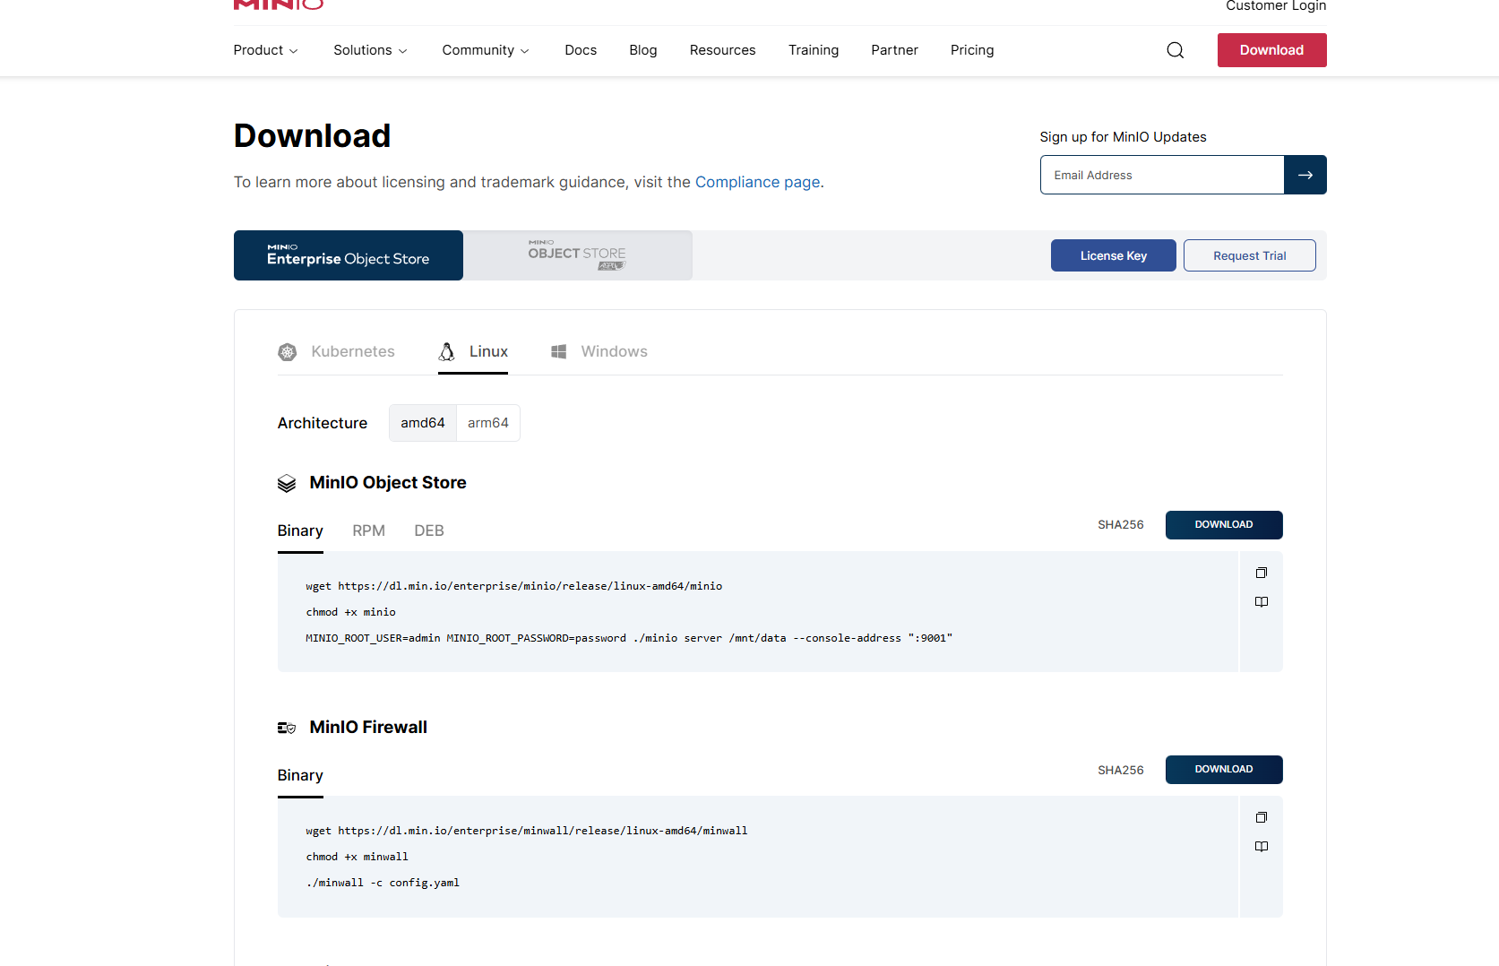Open the RPM tab

[x=368, y=530]
